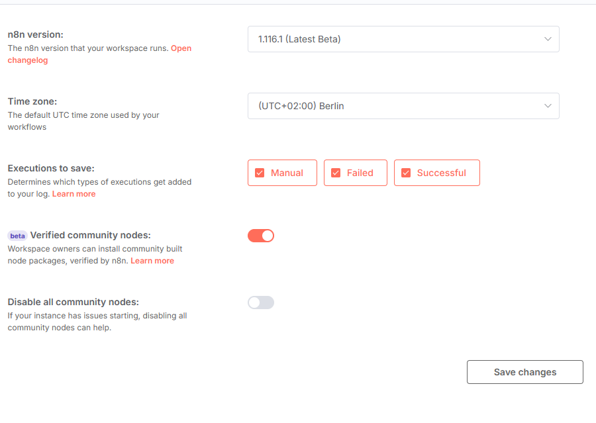
Task: Click the "n8n version:" heading
Action: (x=35, y=34)
